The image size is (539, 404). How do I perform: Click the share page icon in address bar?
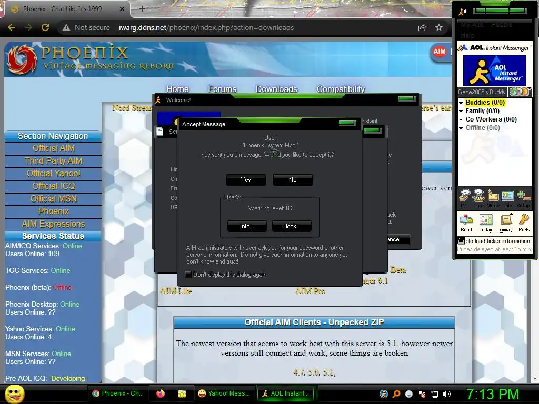tap(422, 27)
